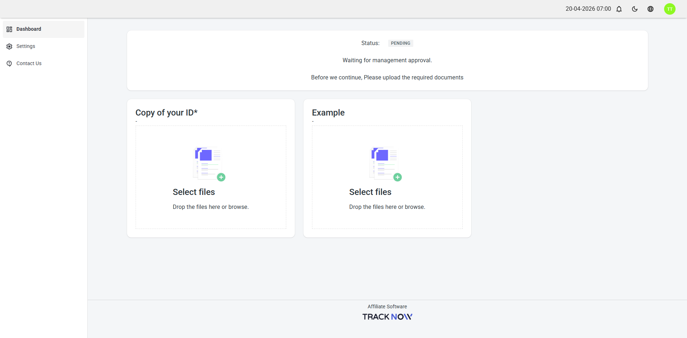Open the Contact Us page
This screenshot has width=687, height=338.
tap(44, 64)
